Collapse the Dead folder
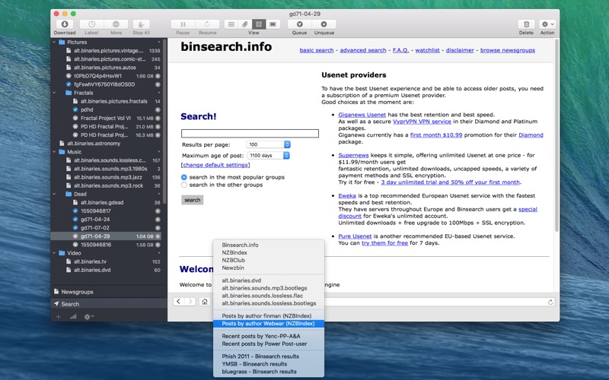This screenshot has height=380, width=609. pos(54,194)
